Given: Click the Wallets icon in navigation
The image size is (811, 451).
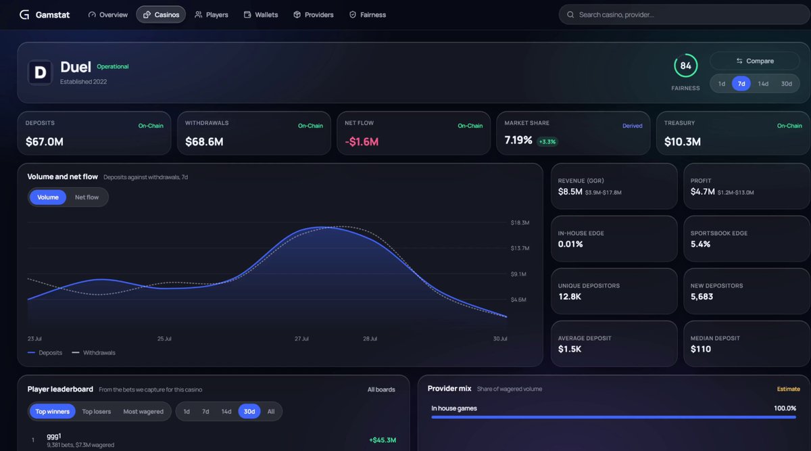Looking at the screenshot, I should point(247,14).
